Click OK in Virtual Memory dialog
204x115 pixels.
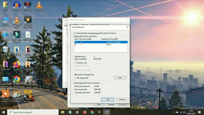[108, 99]
